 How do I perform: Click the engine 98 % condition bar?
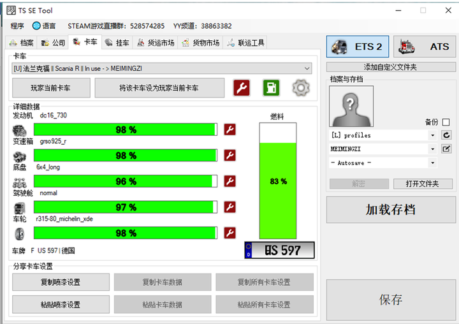pyautogui.click(x=126, y=129)
